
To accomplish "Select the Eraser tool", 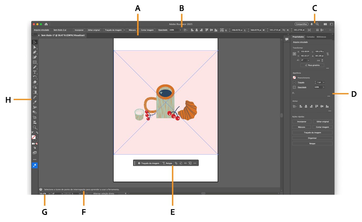I will [x=34, y=82].
